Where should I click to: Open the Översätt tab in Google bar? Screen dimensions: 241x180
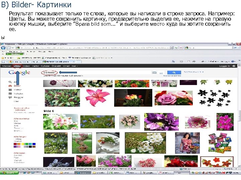(56, 66)
